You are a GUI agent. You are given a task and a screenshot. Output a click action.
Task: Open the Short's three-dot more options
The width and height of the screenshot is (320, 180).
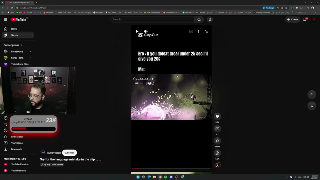(198, 31)
